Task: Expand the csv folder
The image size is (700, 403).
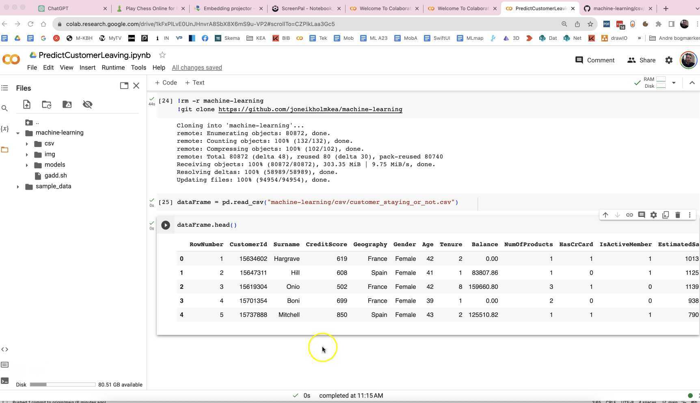Action: [x=27, y=143]
